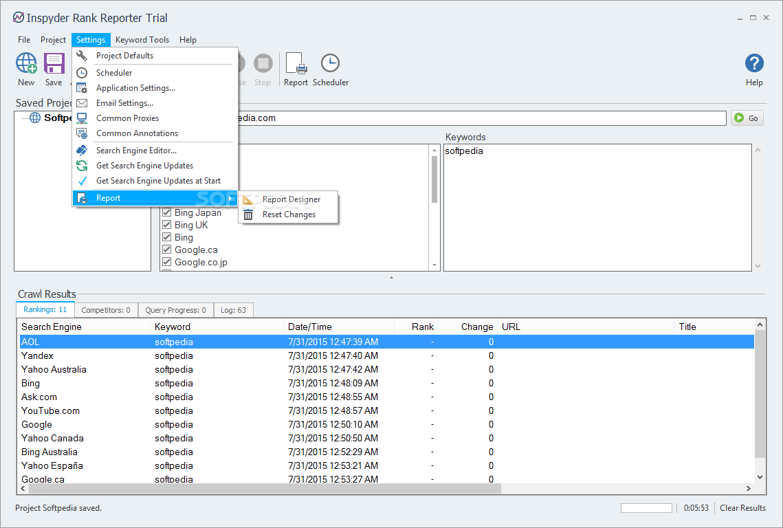Click the Go button
The width and height of the screenshot is (783, 528).
click(x=747, y=118)
